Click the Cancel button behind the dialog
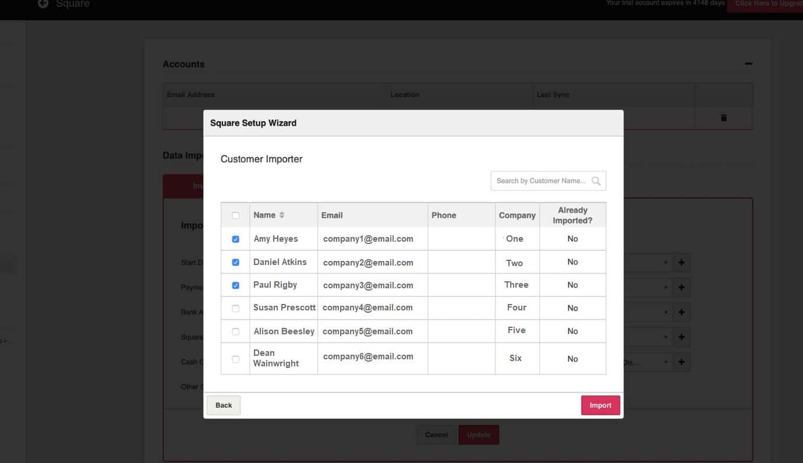 [436, 435]
